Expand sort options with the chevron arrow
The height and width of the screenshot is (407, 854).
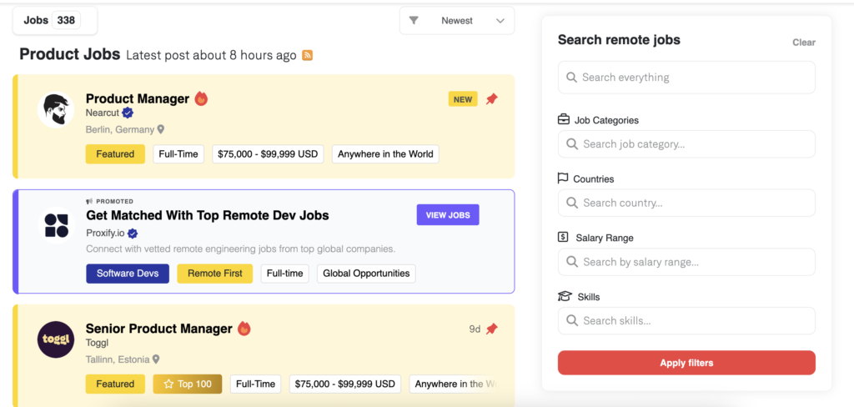pyautogui.click(x=500, y=21)
